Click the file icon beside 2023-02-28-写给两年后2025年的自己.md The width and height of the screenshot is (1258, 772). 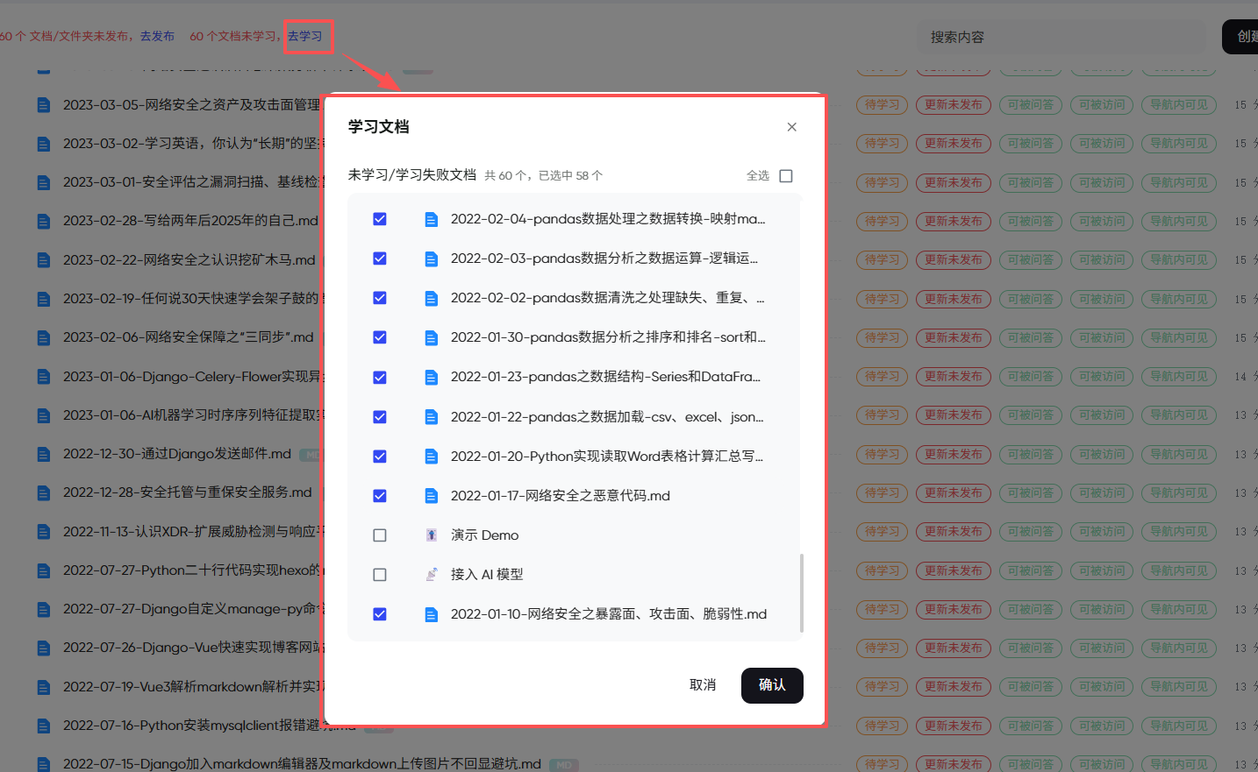[x=43, y=221]
